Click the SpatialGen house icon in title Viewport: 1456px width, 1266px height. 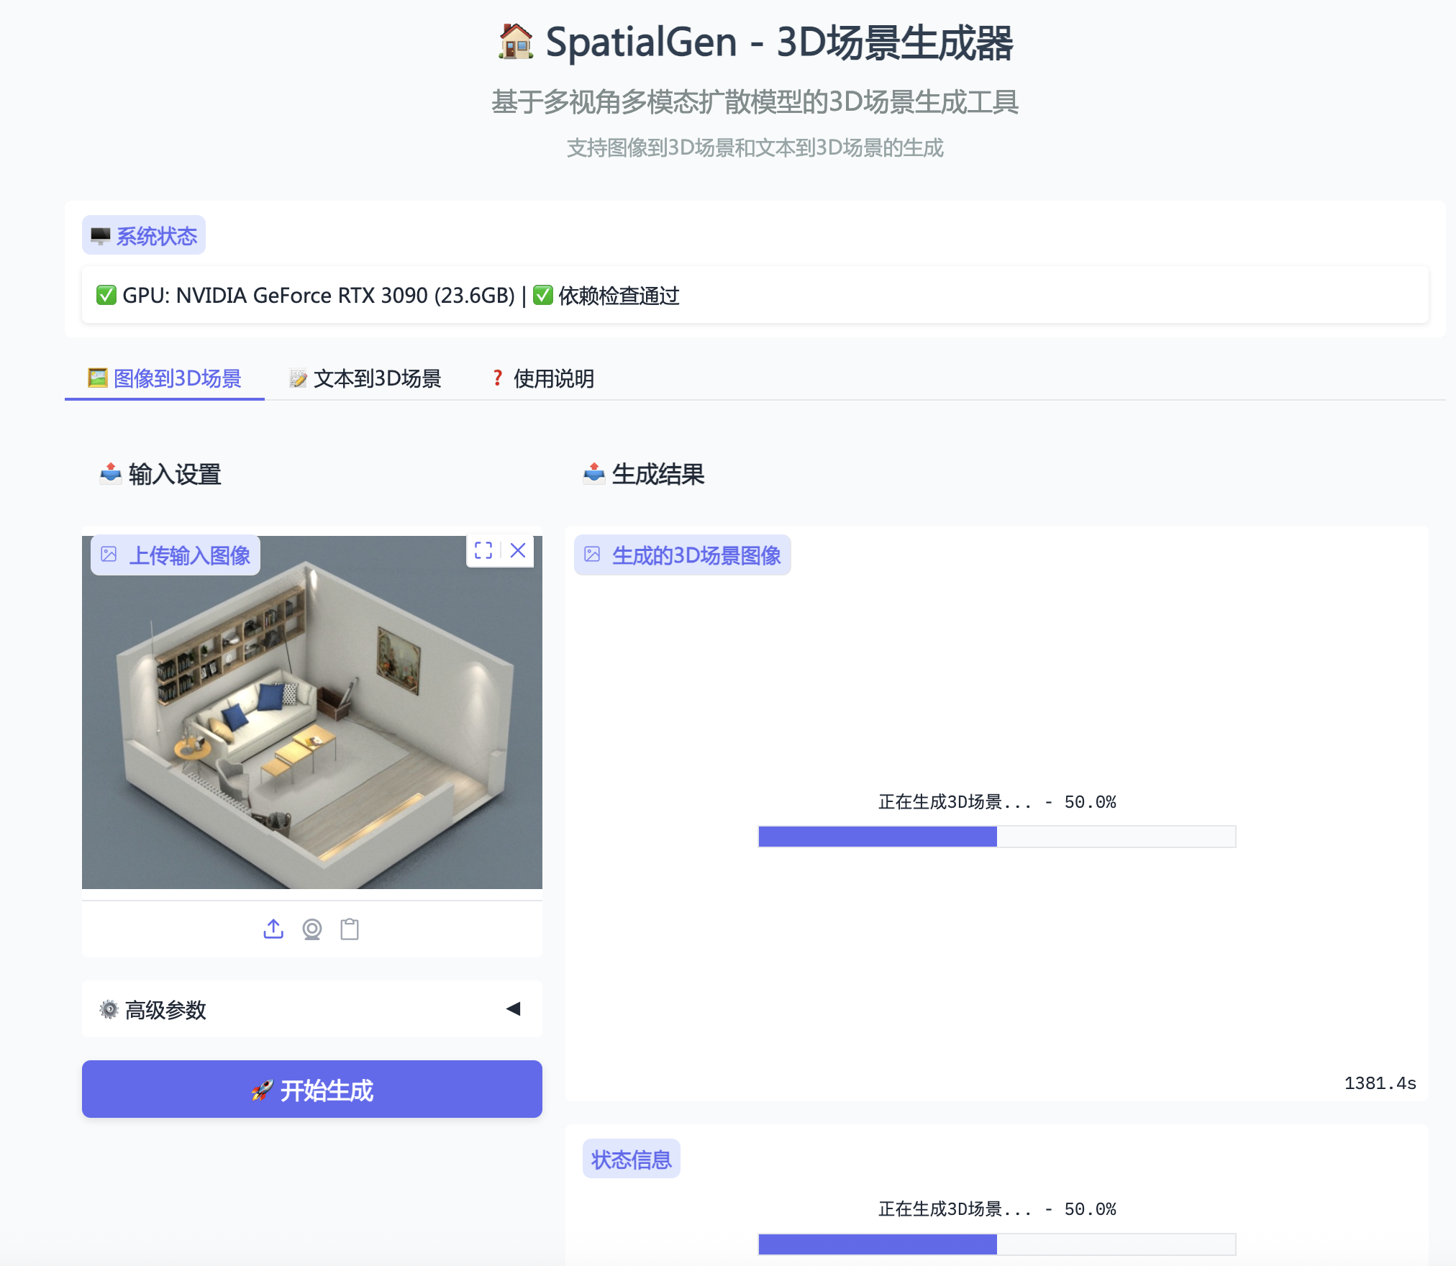[x=516, y=42]
